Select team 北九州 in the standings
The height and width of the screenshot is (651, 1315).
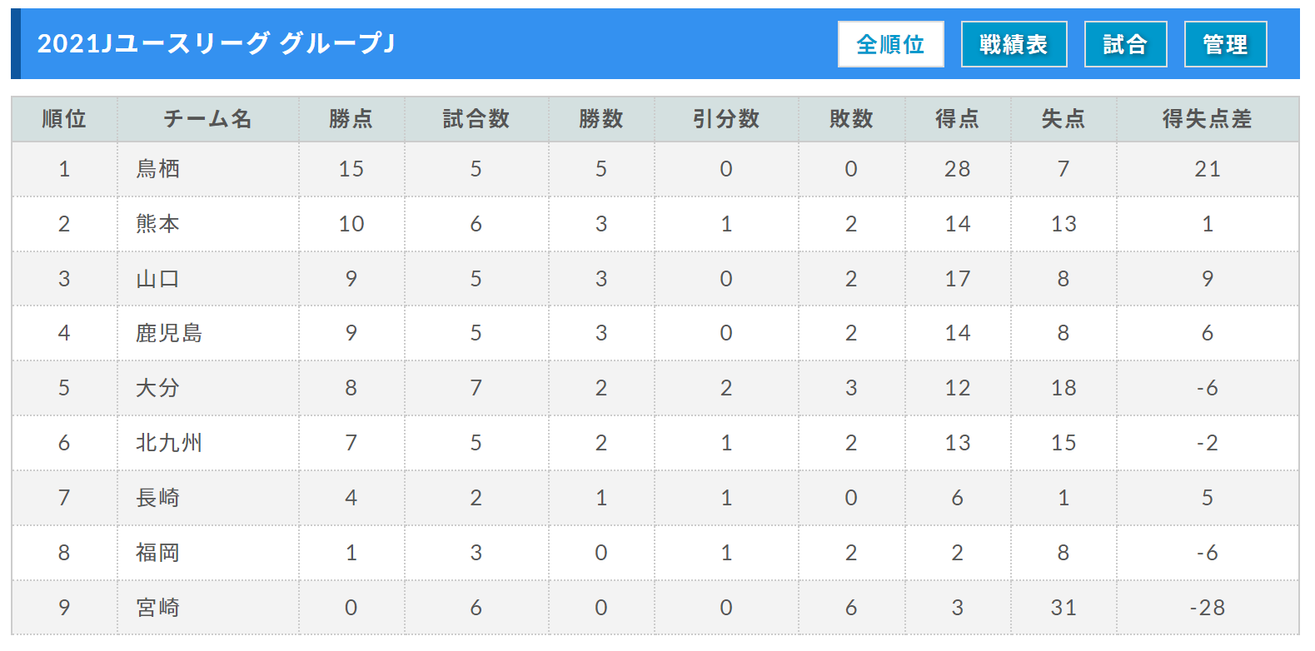169,443
